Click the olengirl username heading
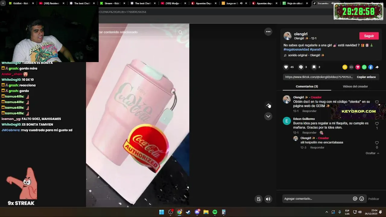The height and width of the screenshot is (217, 386). coord(301,34)
